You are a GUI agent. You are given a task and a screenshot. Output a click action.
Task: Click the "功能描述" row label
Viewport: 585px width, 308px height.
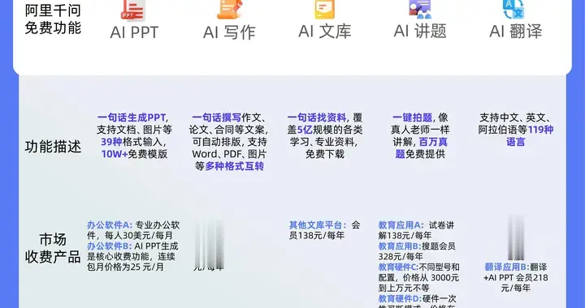click(x=53, y=147)
